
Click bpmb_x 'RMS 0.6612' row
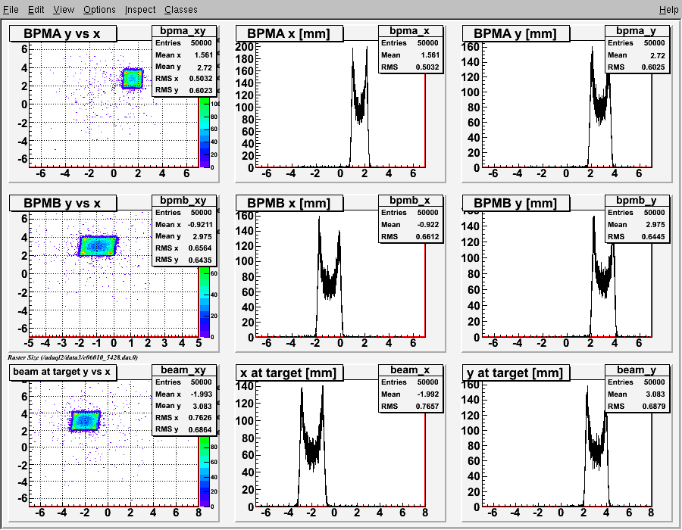pyautogui.click(x=411, y=237)
